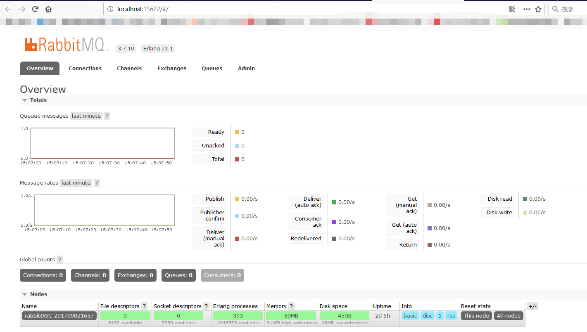The image size is (587, 332).
Task: Click the browser forward arrow
Action: tap(22, 9)
